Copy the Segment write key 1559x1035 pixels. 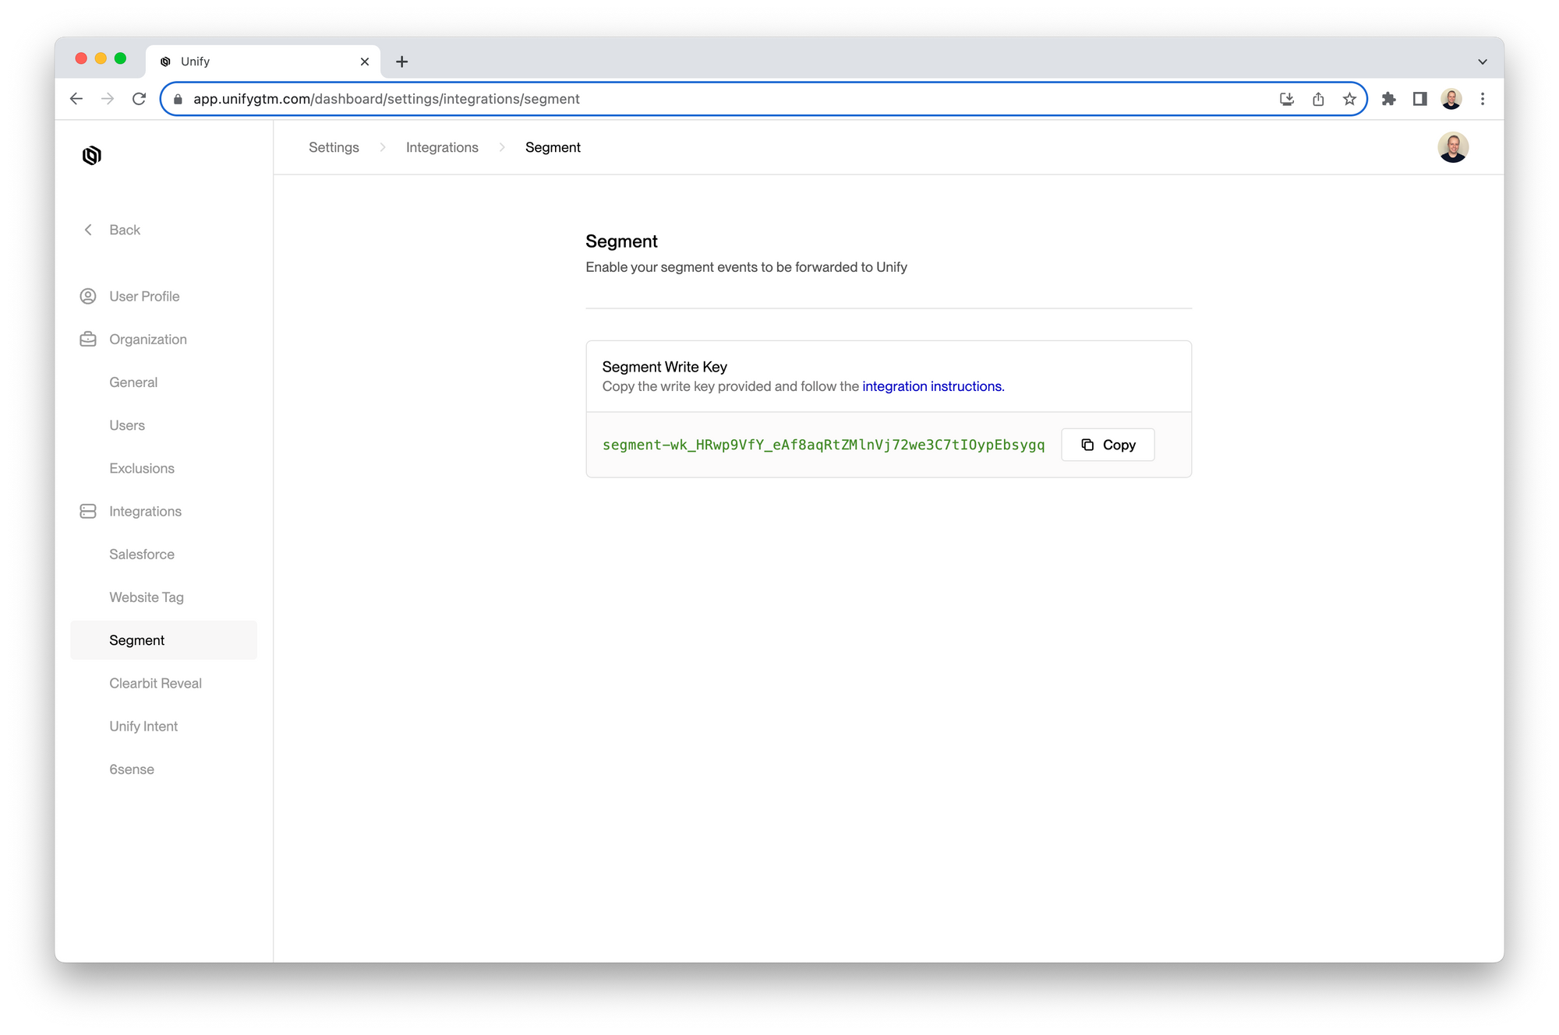pos(1108,445)
